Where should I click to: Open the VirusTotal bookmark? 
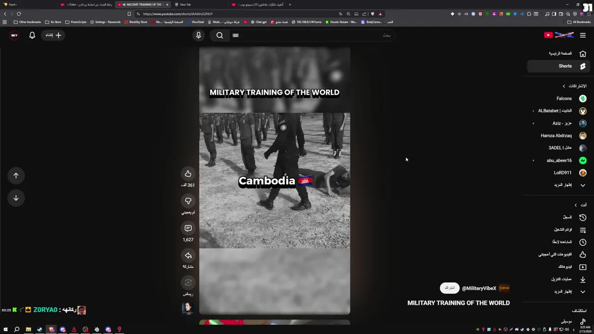pyautogui.click(x=195, y=22)
